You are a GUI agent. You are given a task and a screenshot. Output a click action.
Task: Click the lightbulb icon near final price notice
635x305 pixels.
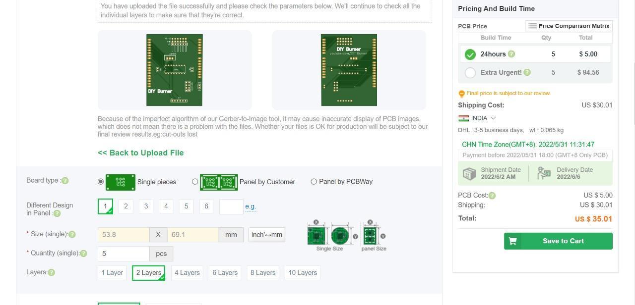coord(461,93)
